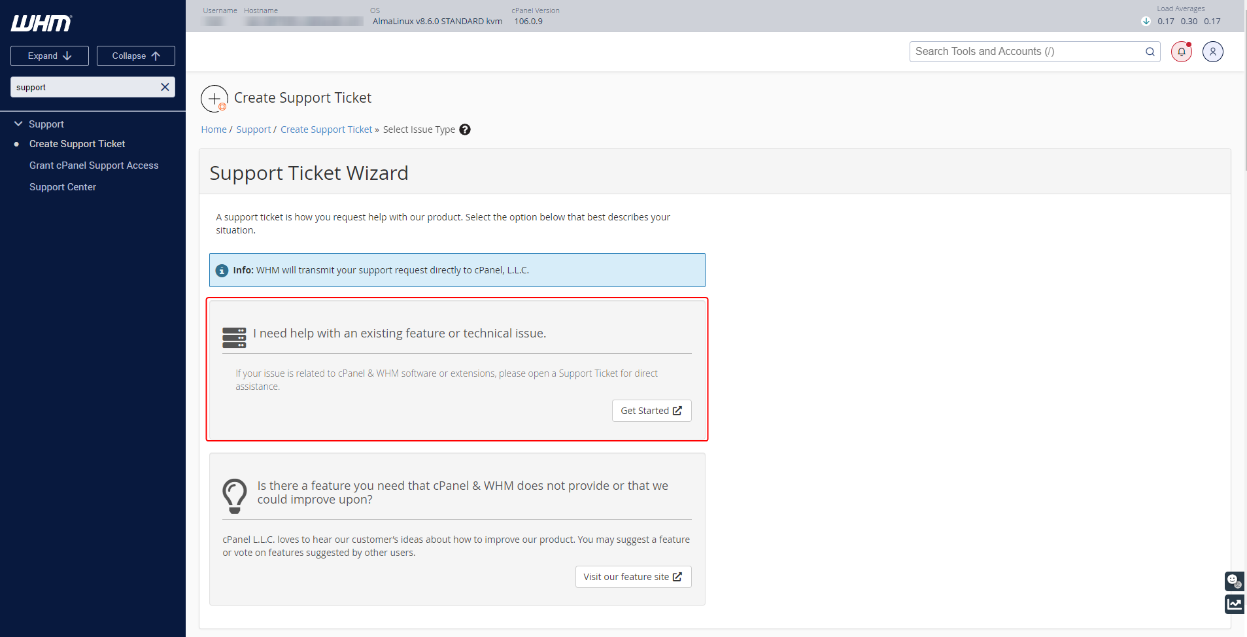Click the Expand sidebar button
The height and width of the screenshot is (637, 1247).
point(50,56)
